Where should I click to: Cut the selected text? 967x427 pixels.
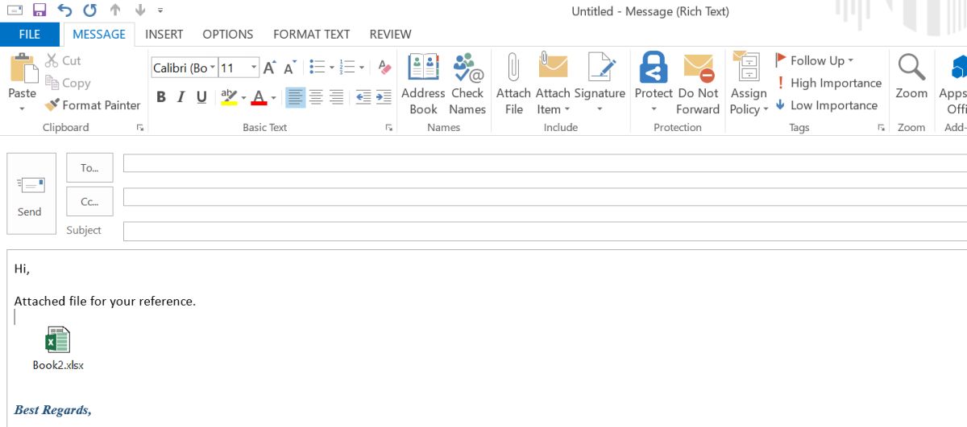click(63, 60)
